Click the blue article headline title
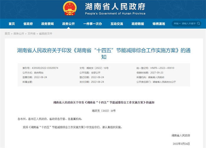The height and width of the screenshot is (148, 206). pyautogui.click(x=104, y=54)
